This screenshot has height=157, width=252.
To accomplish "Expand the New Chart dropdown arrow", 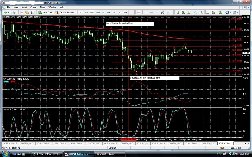I will point(8,12).
